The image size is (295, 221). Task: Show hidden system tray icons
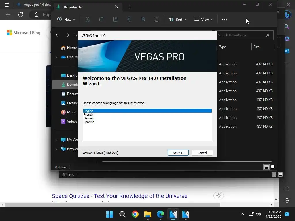(242, 214)
